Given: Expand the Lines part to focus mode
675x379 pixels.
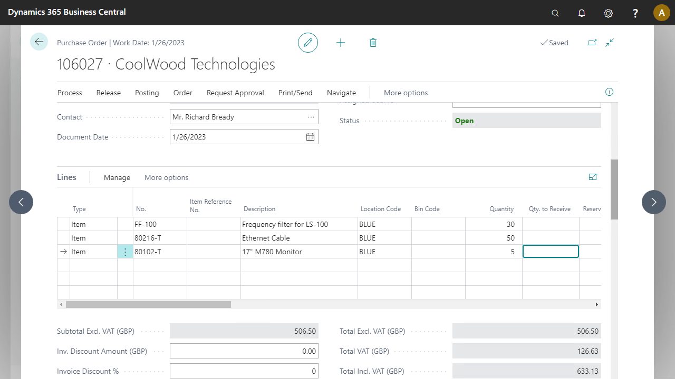Looking at the screenshot, I should point(593,177).
